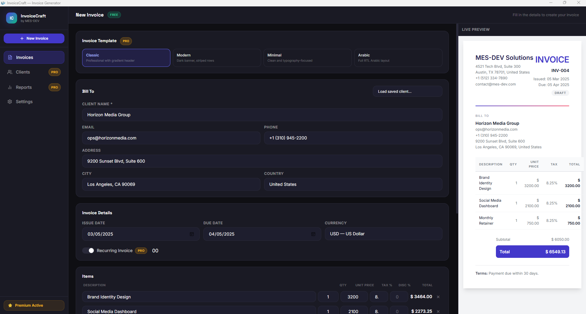
Task: Click into the Phone field
Action: [353, 138]
